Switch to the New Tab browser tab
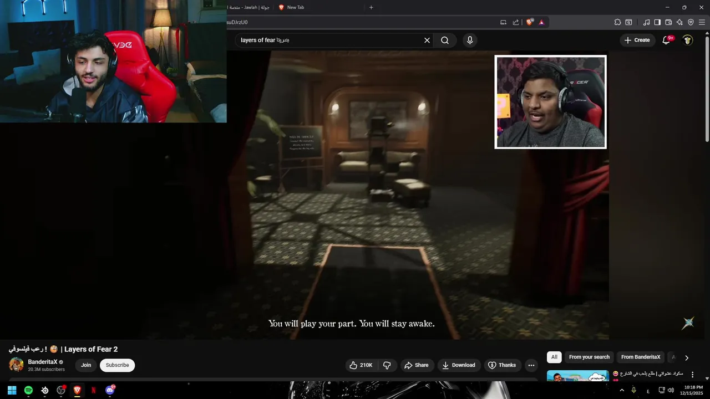The image size is (710, 399). (319, 7)
